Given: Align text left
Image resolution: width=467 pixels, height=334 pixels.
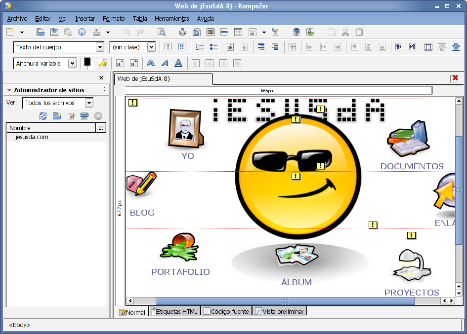Looking at the screenshot, I should [196, 63].
